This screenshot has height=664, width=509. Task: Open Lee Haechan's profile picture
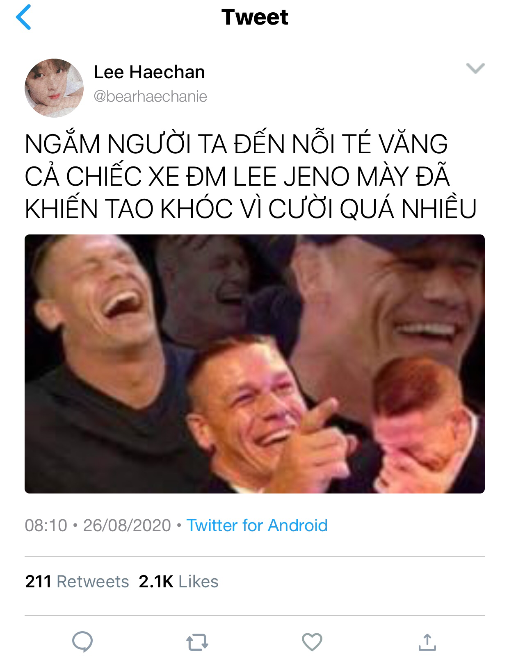click(x=54, y=88)
